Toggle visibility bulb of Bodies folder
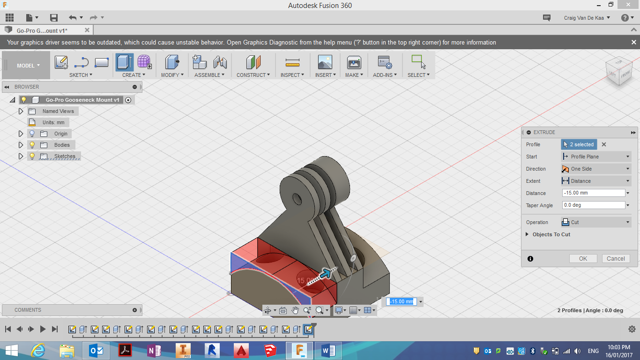The image size is (640, 360). click(32, 145)
